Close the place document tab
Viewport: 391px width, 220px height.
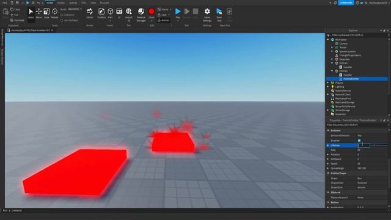click(x=52, y=30)
